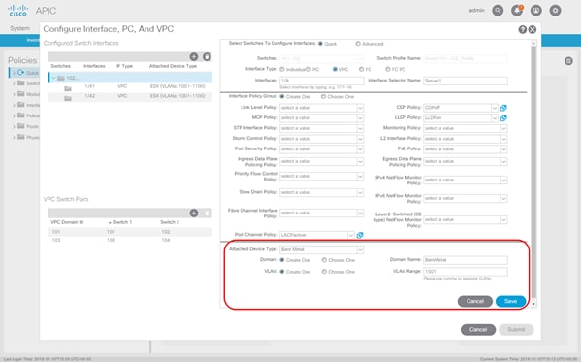
Task: Select VPC Domain Id 103 row
Action: point(130,240)
